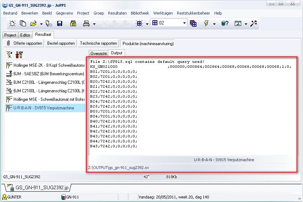Expand the open folder dropdown arrow
The width and height of the screenshot is (303, 202).
pyautogui.click(x=41, y=24)
